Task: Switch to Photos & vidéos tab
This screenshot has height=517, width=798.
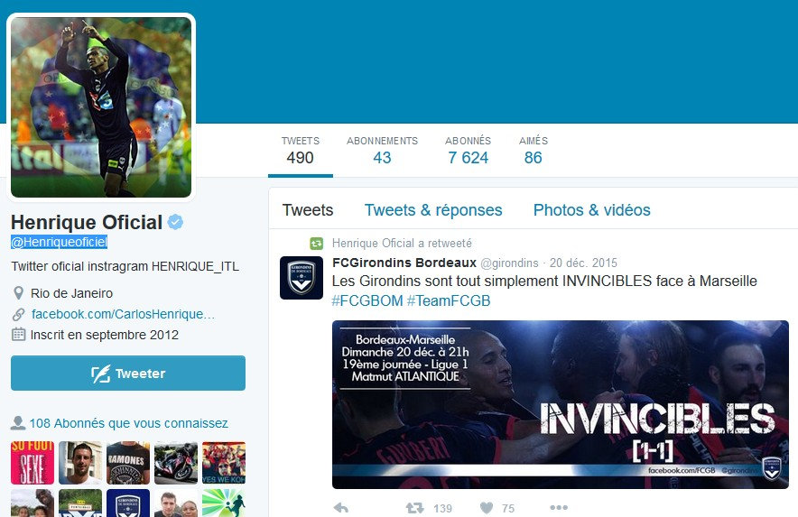Action: [591, 209]
